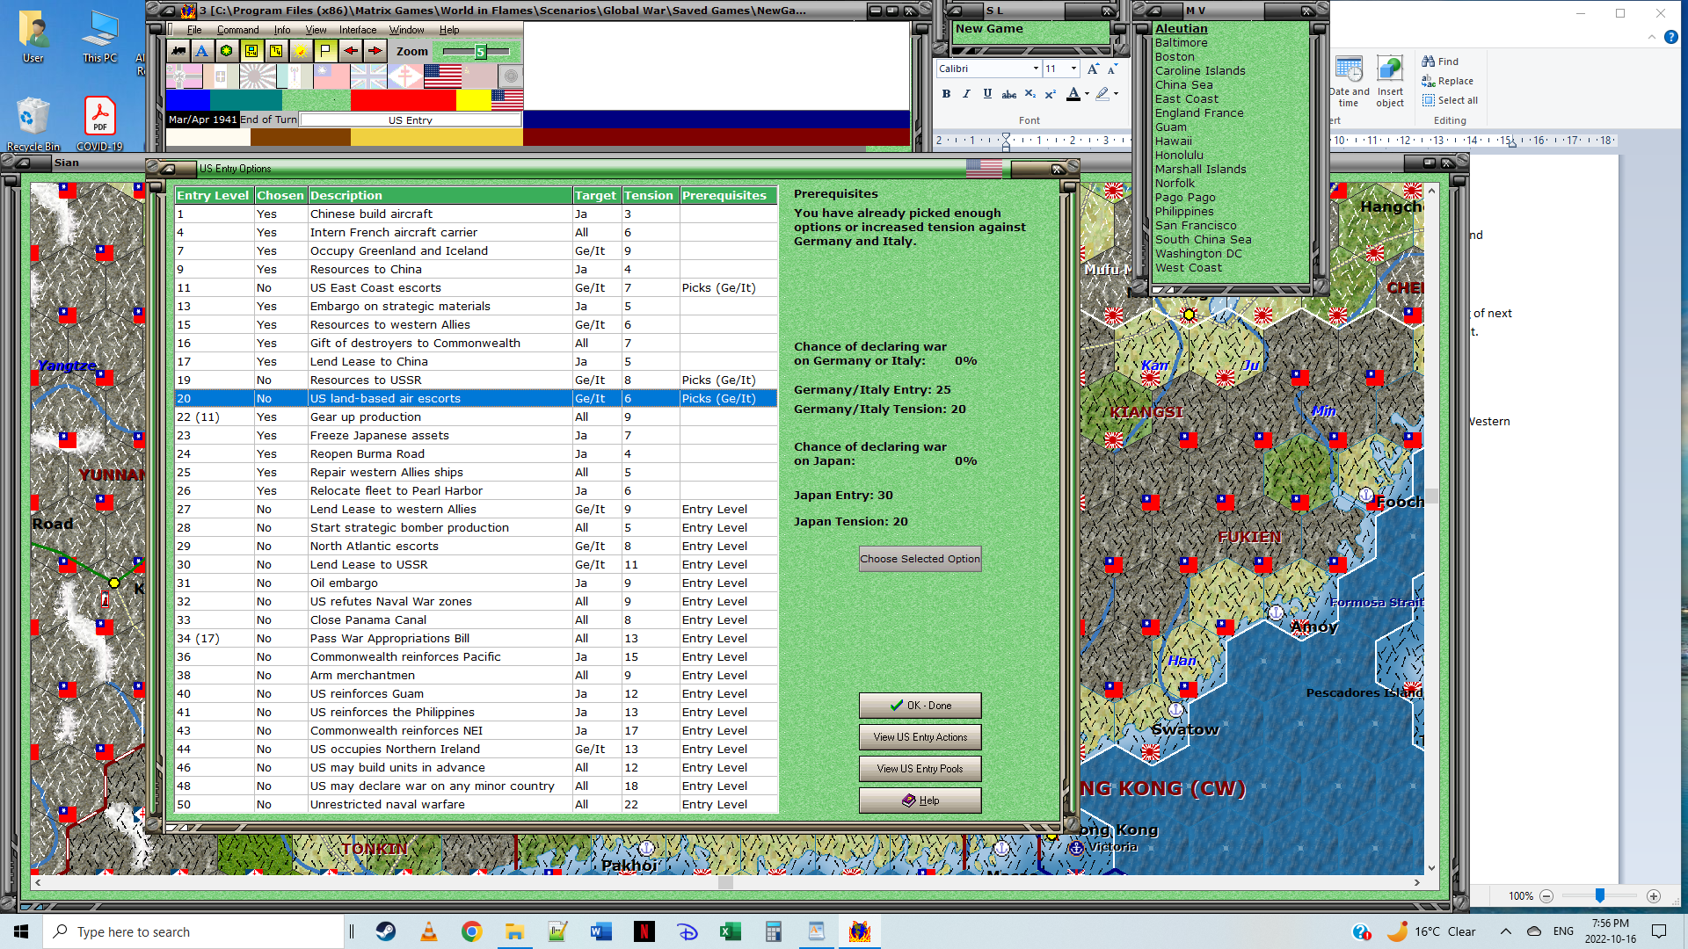1688x949 pixels.
Task: Click the red left arrow icon
Action: (350, 51)
